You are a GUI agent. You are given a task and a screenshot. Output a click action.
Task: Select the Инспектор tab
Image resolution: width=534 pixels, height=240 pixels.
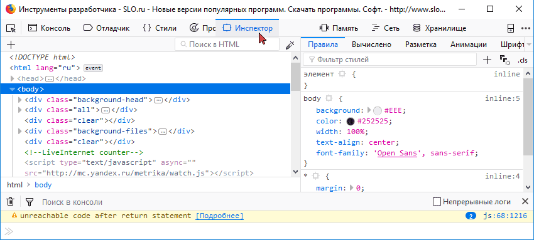click(x=248, y=28)
